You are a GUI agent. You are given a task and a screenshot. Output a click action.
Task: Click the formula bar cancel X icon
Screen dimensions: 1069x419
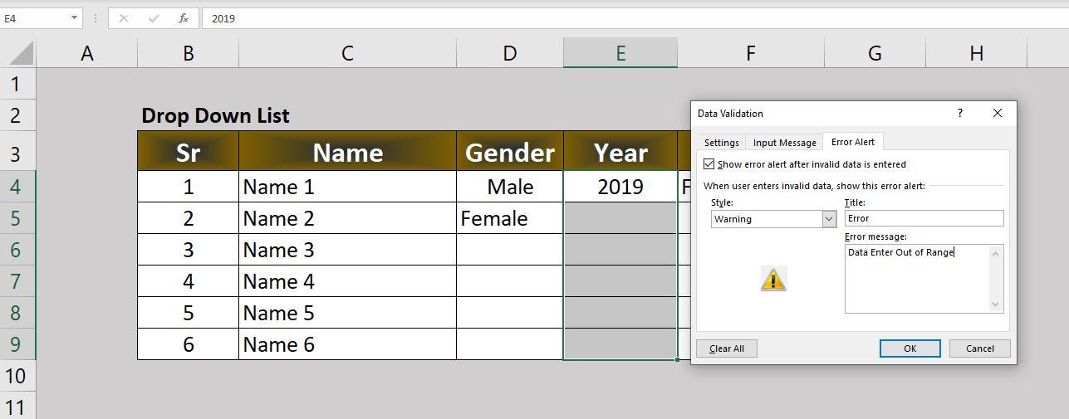[x=124, y=18]
